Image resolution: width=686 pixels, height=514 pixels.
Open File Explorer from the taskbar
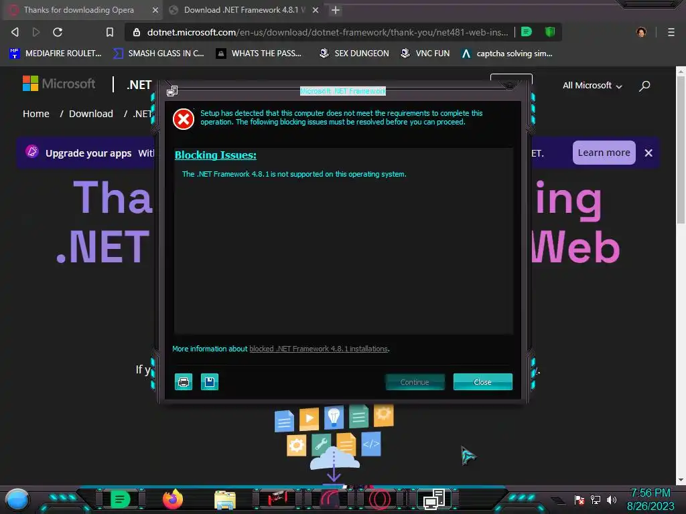point(225,500)
